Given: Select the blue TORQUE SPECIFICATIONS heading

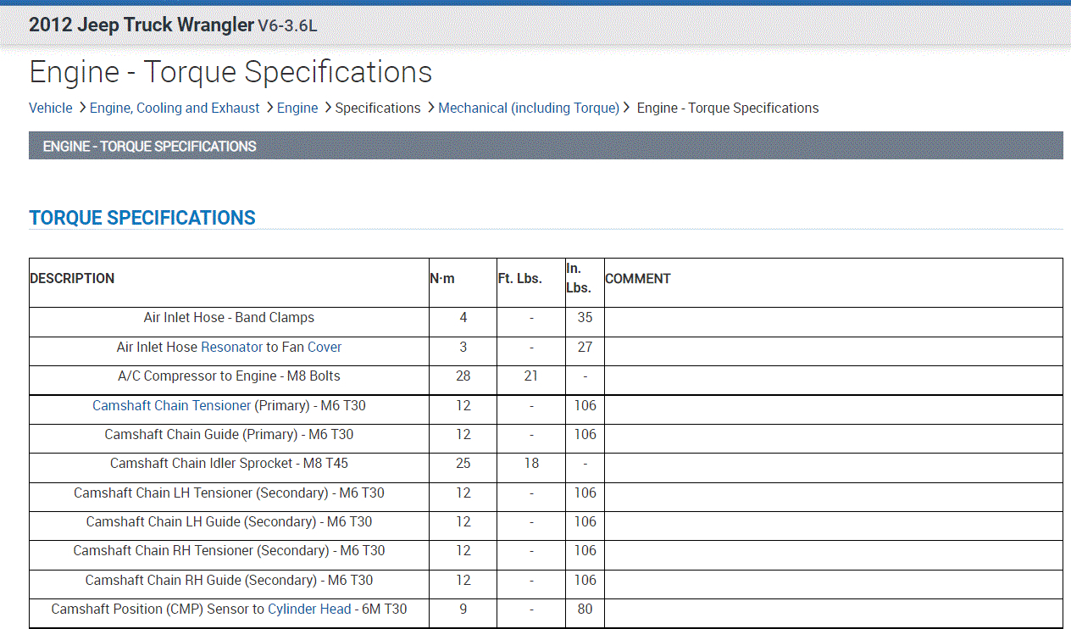Looking at the screenshot, I should click(x=142, y=218).
